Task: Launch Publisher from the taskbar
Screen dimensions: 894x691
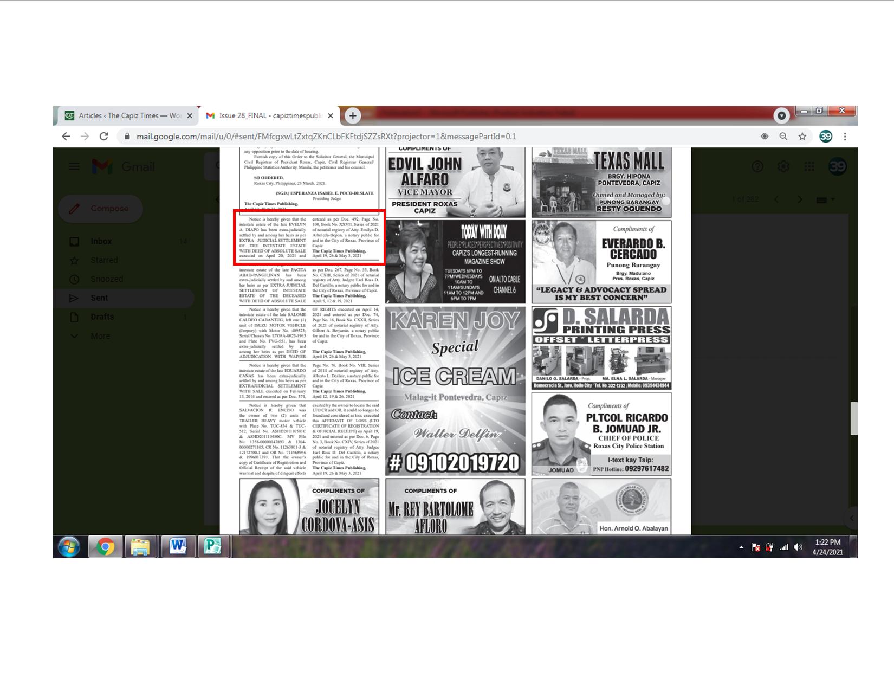Action: tap(213, 546)
